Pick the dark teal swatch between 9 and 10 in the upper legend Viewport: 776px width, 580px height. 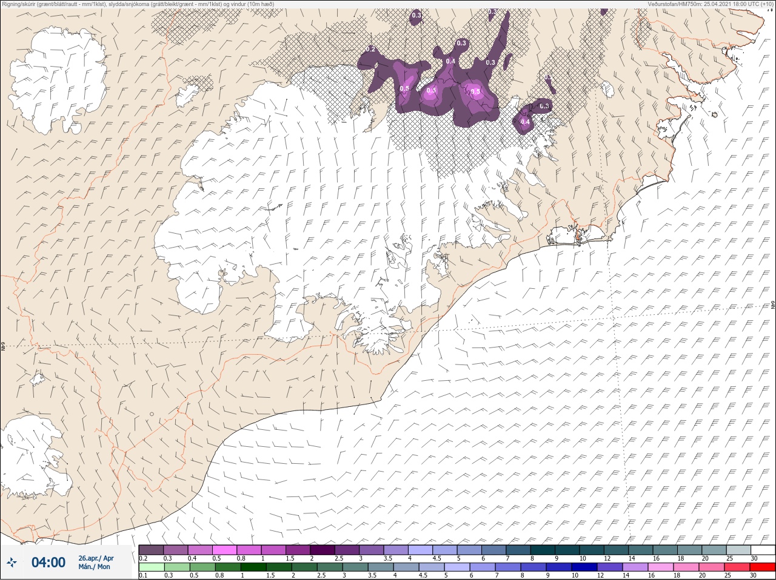pos(568,550)
